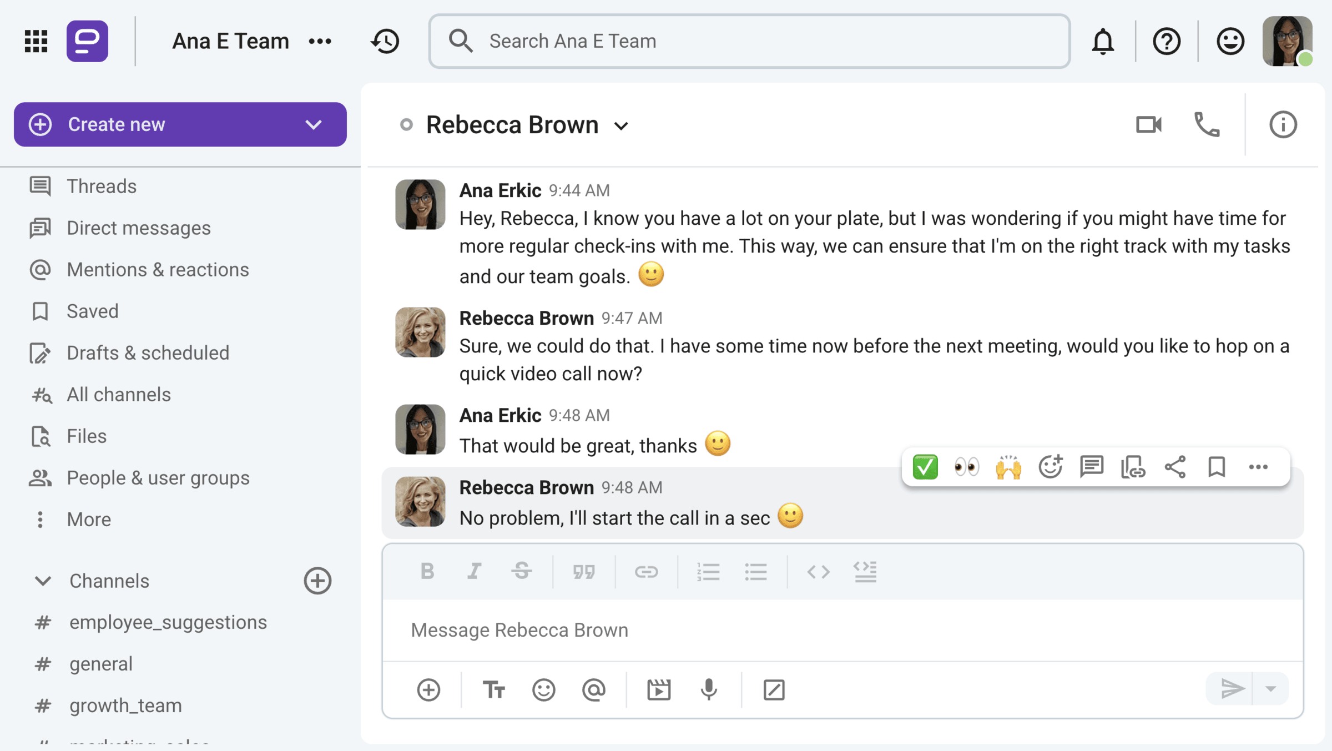The image size is (1332, 751).
Task: Toggle italic text formatting
Action: [x=473, y=571]
